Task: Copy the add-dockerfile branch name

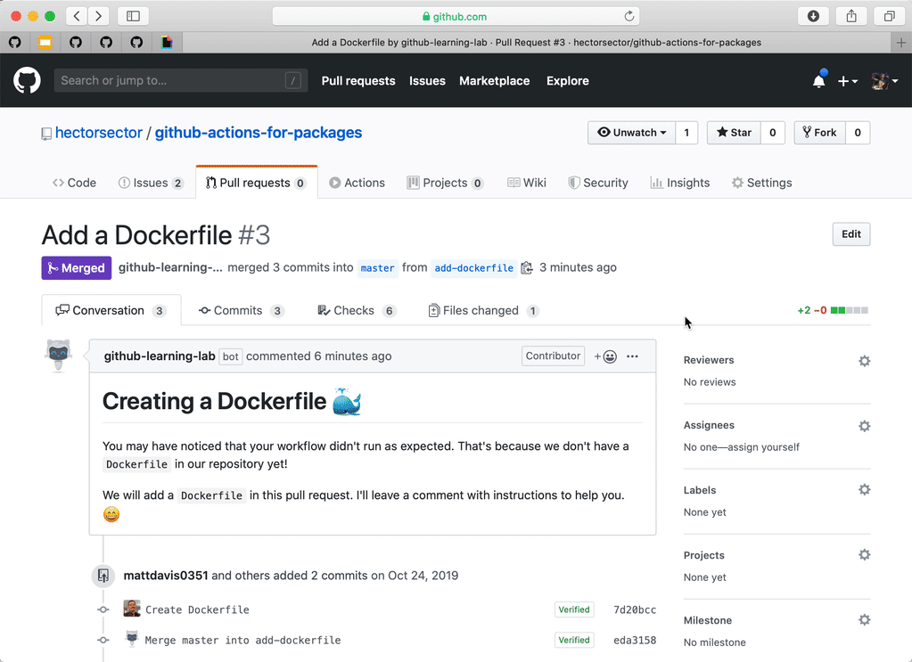Action: [x=527, y=268]
